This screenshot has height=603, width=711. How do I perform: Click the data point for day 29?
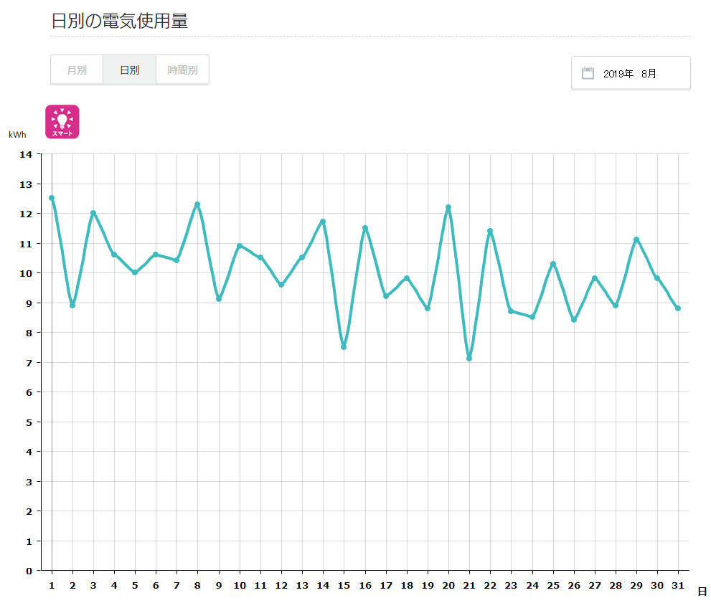(636, 239)
